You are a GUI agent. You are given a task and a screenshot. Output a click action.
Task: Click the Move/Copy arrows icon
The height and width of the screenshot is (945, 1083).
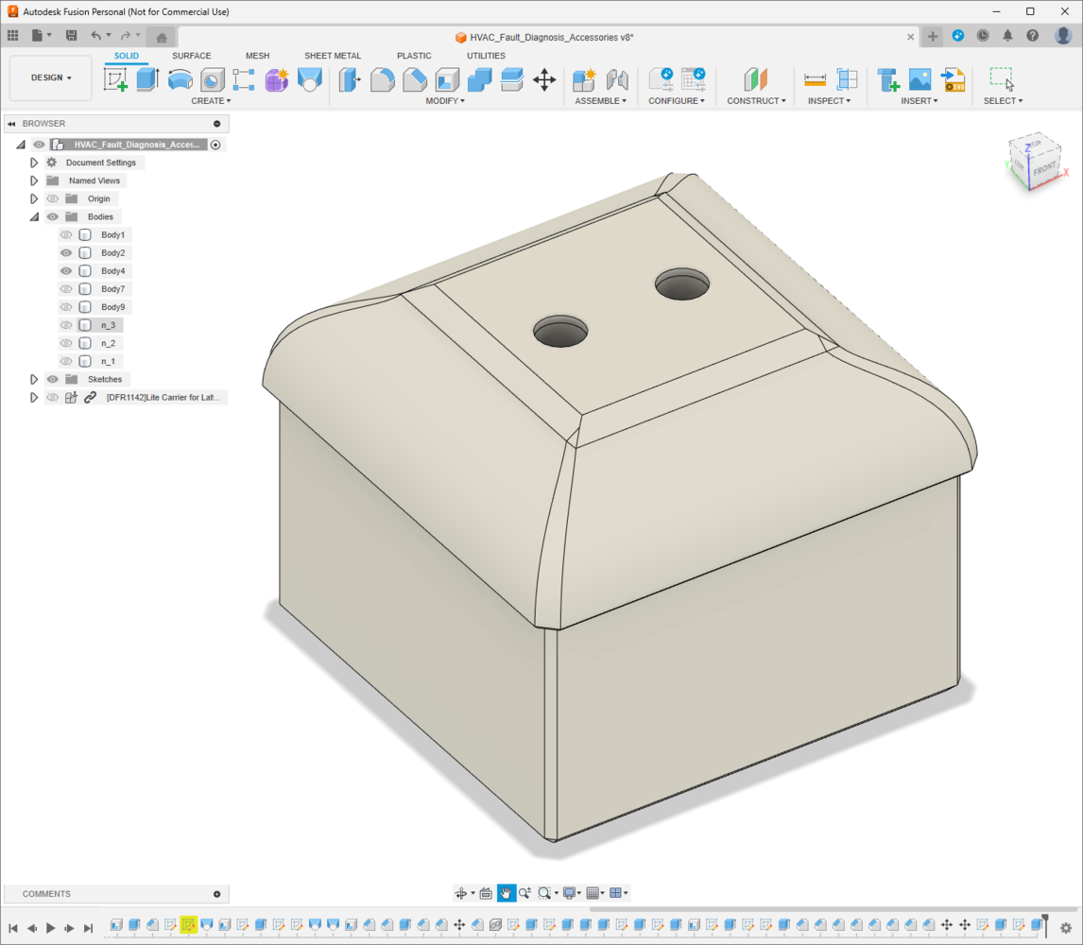coord(544,80)
